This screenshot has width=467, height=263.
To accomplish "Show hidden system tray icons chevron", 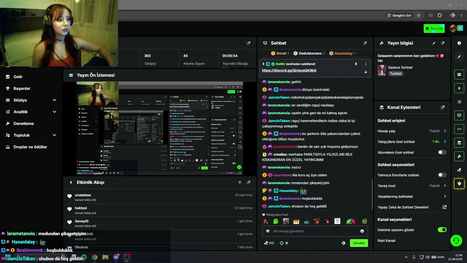I will (406, 257).
